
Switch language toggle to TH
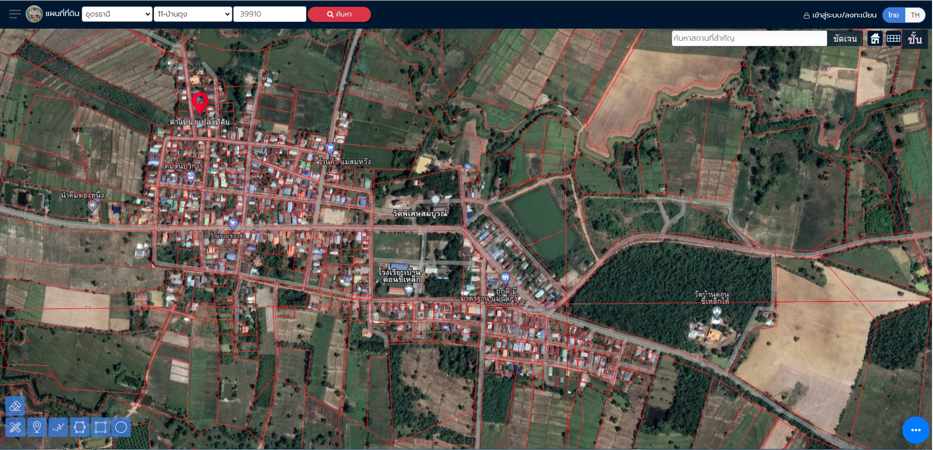point(915,15)
